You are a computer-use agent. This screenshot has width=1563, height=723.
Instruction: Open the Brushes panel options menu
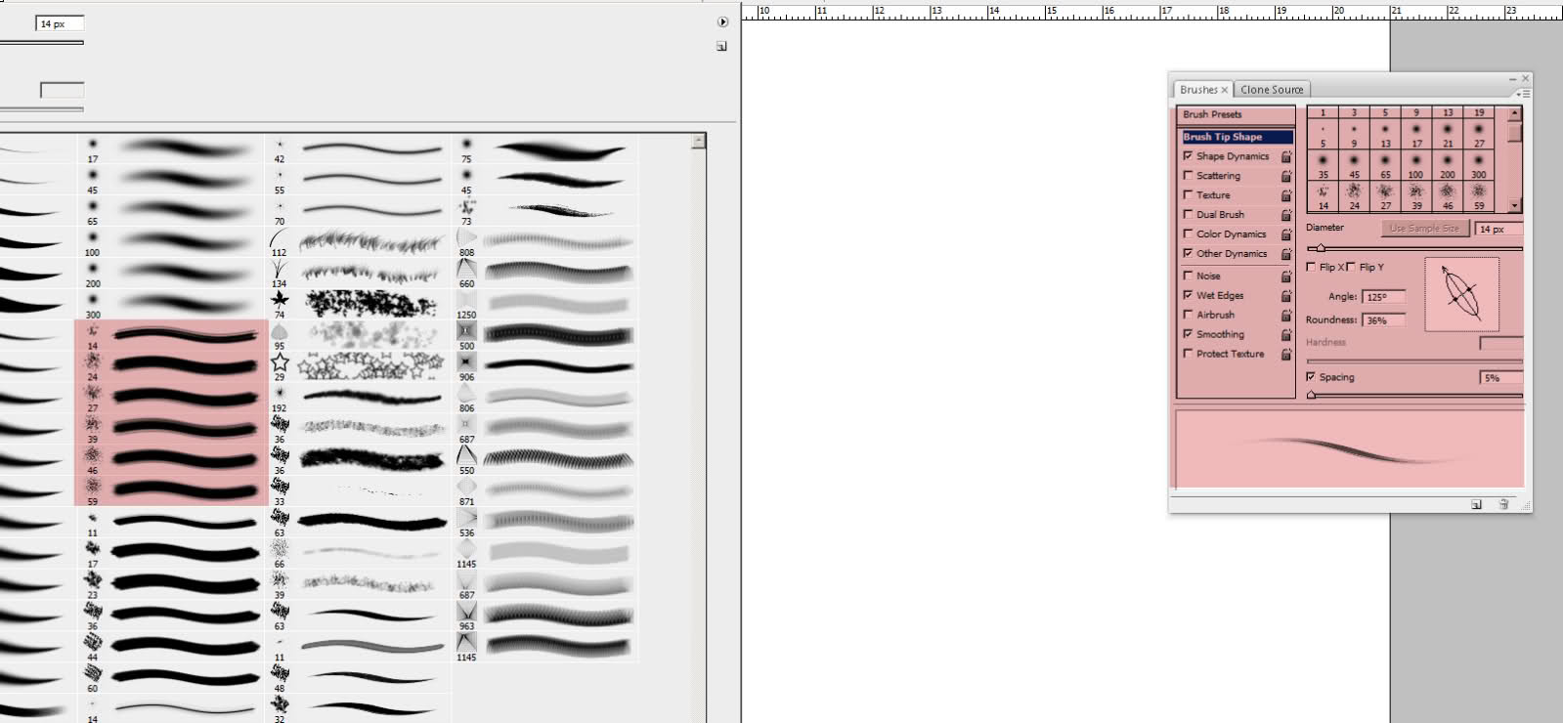pos(1524,94)
